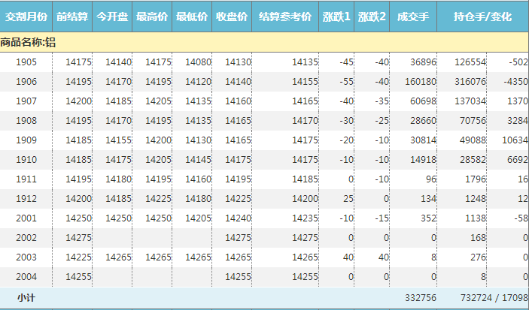Select contract month 1909 cell
This screenshot has width=529, height=310.
(26, 140)
